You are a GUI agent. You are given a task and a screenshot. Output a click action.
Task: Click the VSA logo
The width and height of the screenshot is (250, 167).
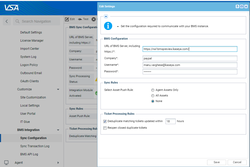click(x=12, y=8)
